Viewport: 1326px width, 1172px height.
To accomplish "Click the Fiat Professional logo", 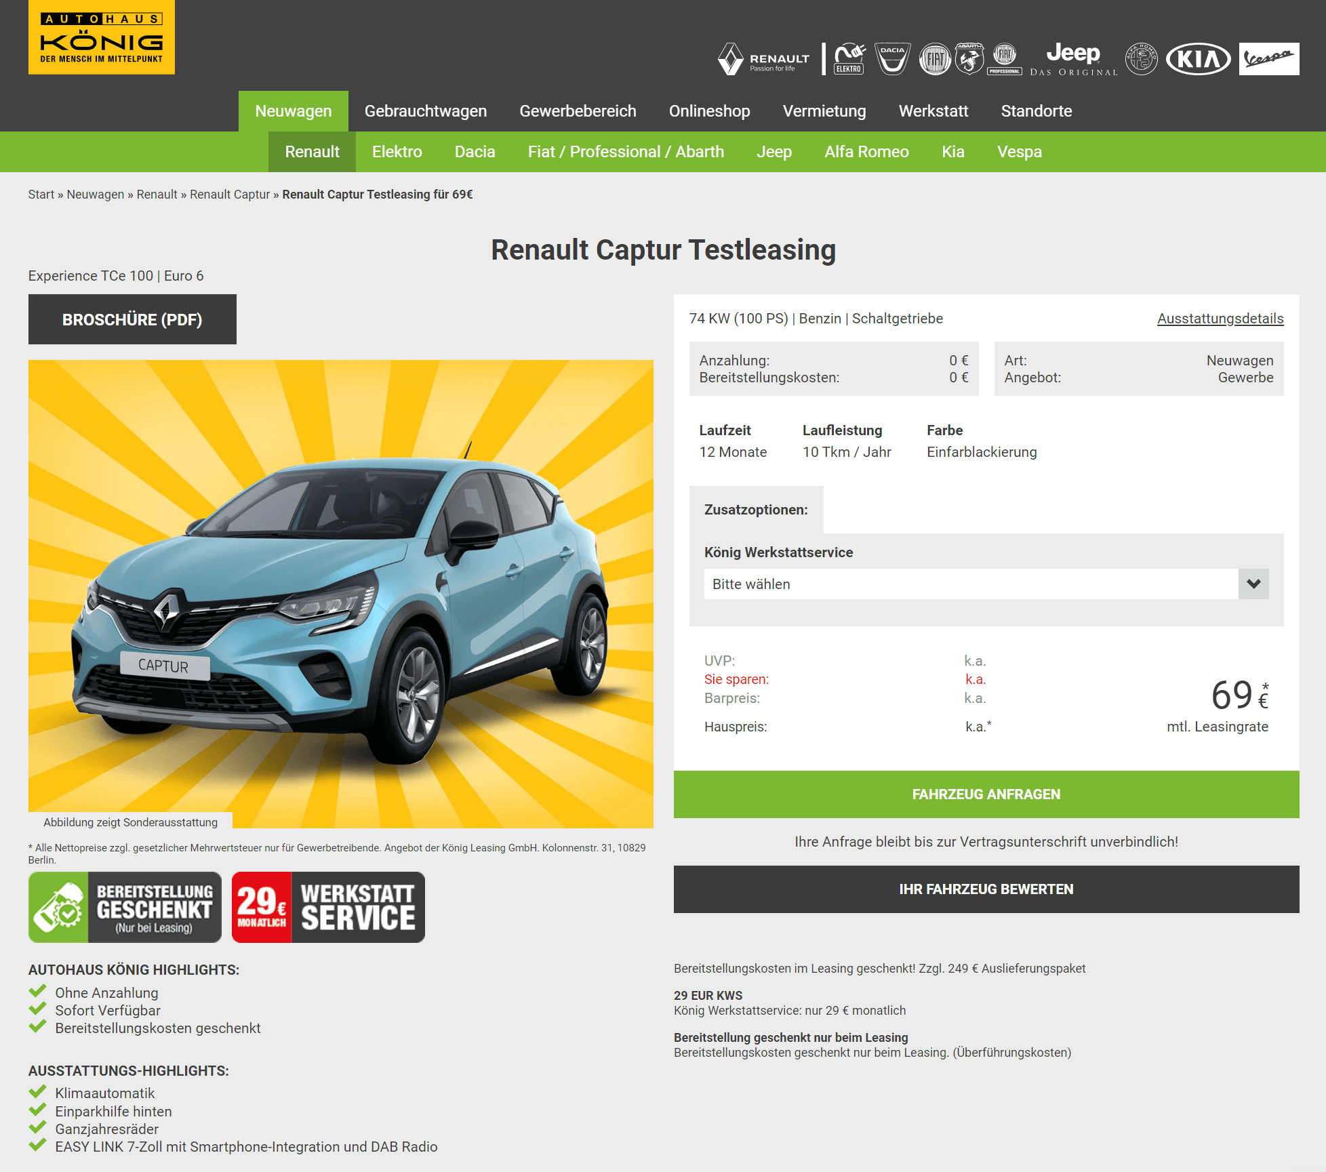I will [1005, 59].
